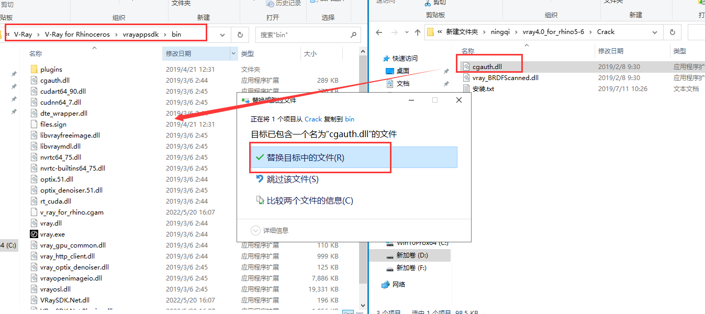This screenshot has height=314, width=705.
Task: Click the back arrow in Crack window
Action: point(379,32)
